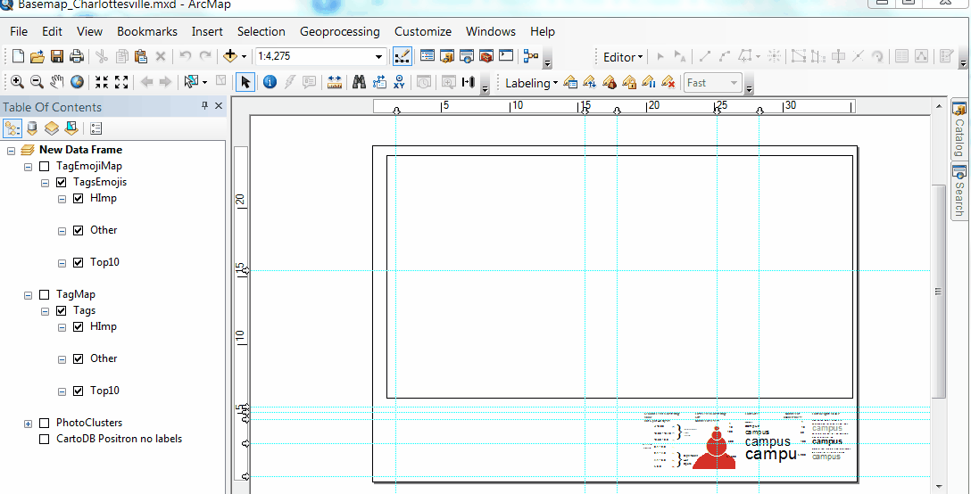Select the Pan hand tool
Screen dimensions: 971x494
point(57,82)
